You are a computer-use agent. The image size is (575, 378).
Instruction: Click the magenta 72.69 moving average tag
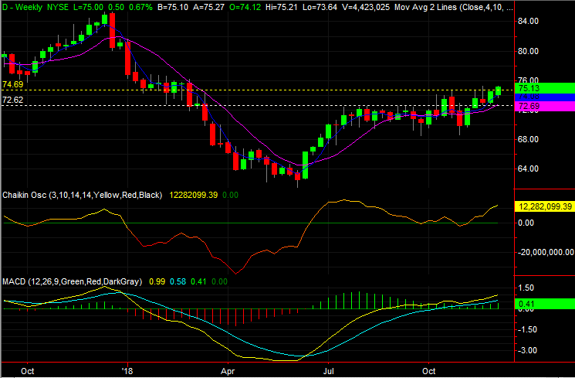tap(545, 107)
